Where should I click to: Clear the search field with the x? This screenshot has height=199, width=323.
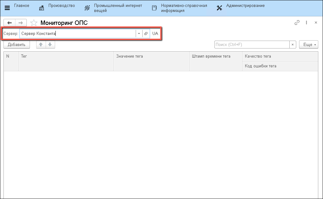coord(293,45)
